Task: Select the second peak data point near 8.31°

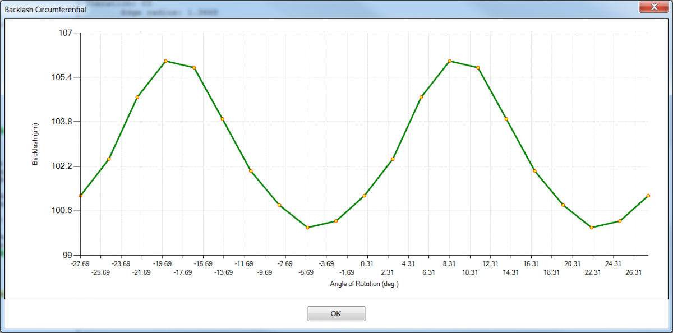Action: [449, 61]
